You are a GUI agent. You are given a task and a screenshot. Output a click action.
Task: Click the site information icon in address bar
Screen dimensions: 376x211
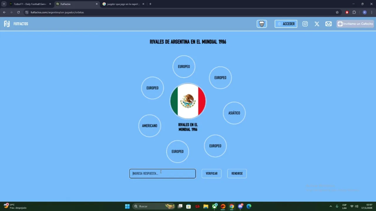27,12
